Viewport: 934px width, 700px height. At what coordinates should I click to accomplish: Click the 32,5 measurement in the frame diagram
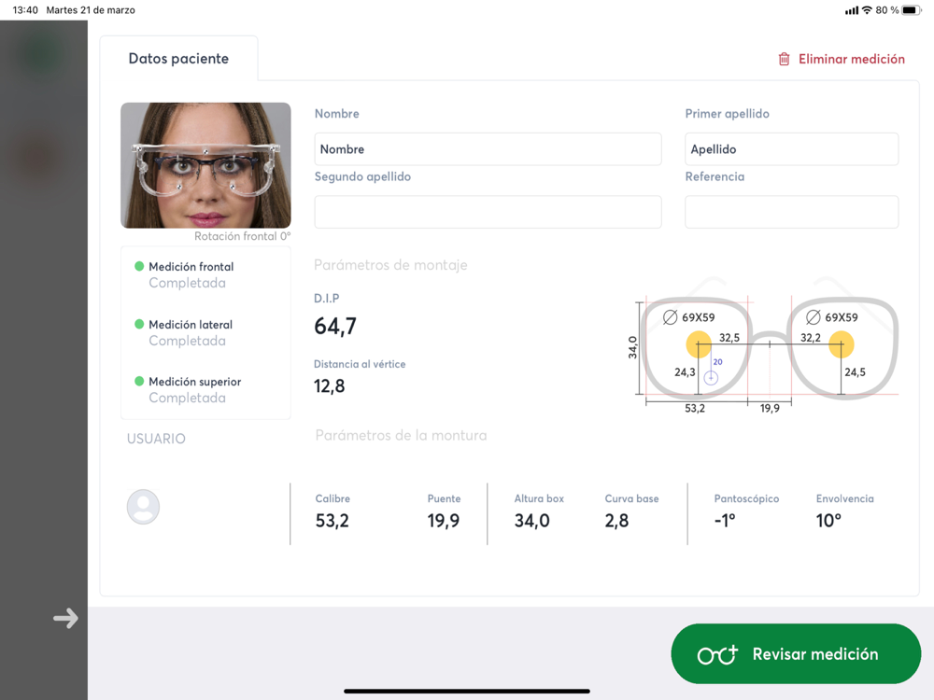pyautogui.click(x=729, y=338)
